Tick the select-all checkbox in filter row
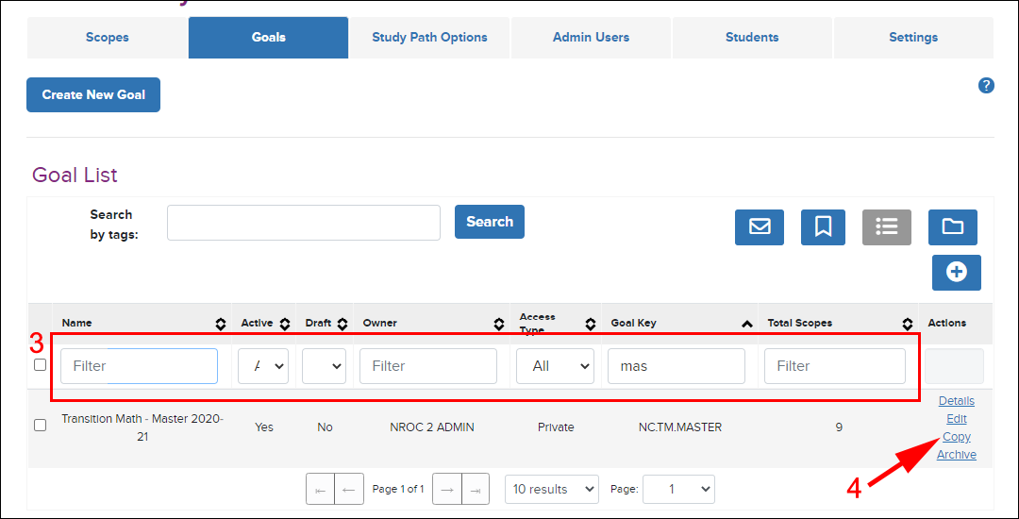Screen dimensions: 1019x519 (41, 365)
